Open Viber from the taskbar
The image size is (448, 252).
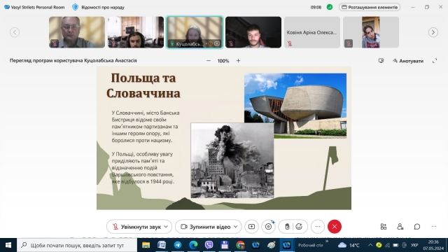[x=209, y=245]
